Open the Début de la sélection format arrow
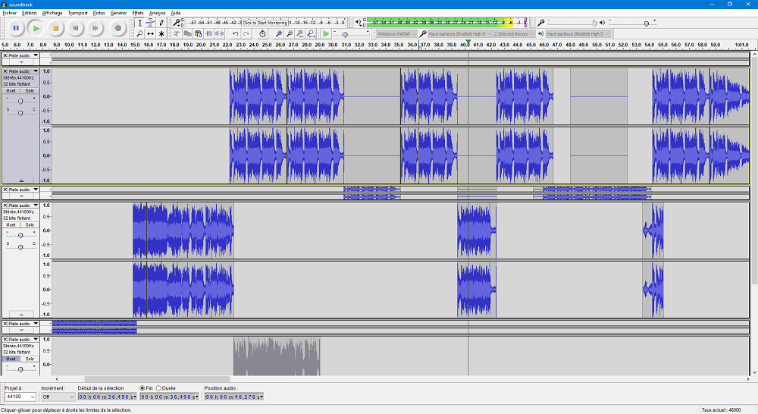 [134, 397]
